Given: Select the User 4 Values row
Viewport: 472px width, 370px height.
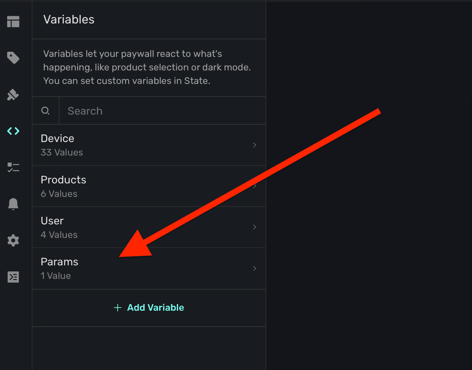Looking at the screenshot, I should 119,227.
